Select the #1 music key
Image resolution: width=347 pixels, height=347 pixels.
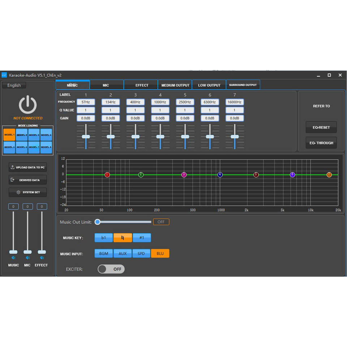pos(142,237)
